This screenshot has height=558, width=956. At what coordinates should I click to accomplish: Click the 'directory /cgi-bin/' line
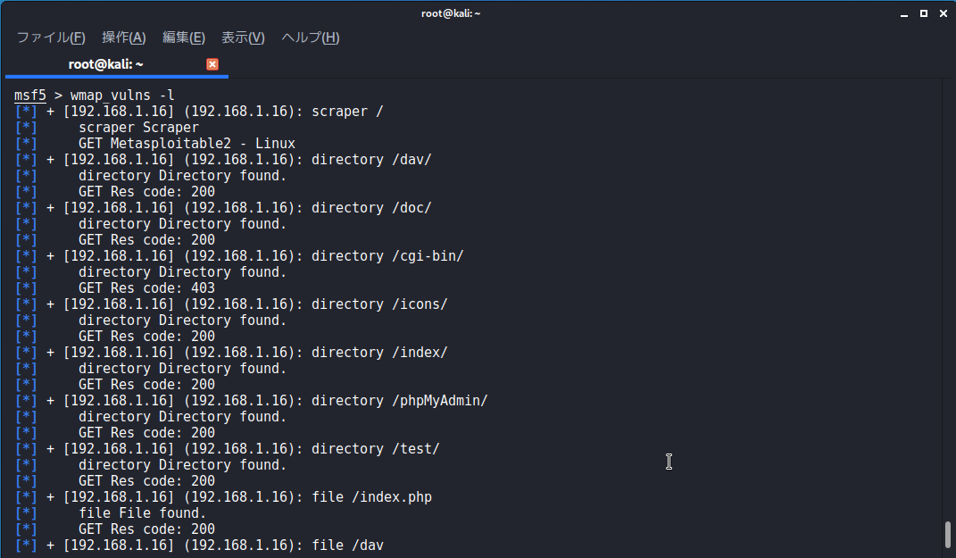pyautogui.click(x=239, y=256)
